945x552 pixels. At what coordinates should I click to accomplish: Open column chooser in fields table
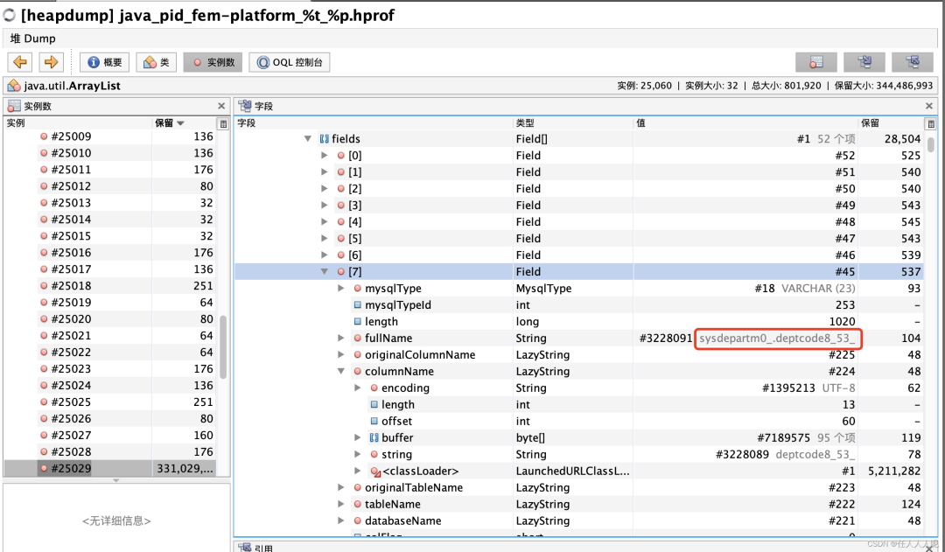tap(930, 123)
